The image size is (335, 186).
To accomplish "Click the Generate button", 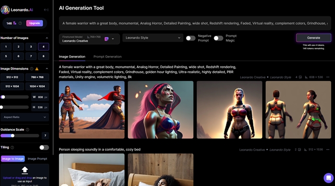I will pos(313,38).
